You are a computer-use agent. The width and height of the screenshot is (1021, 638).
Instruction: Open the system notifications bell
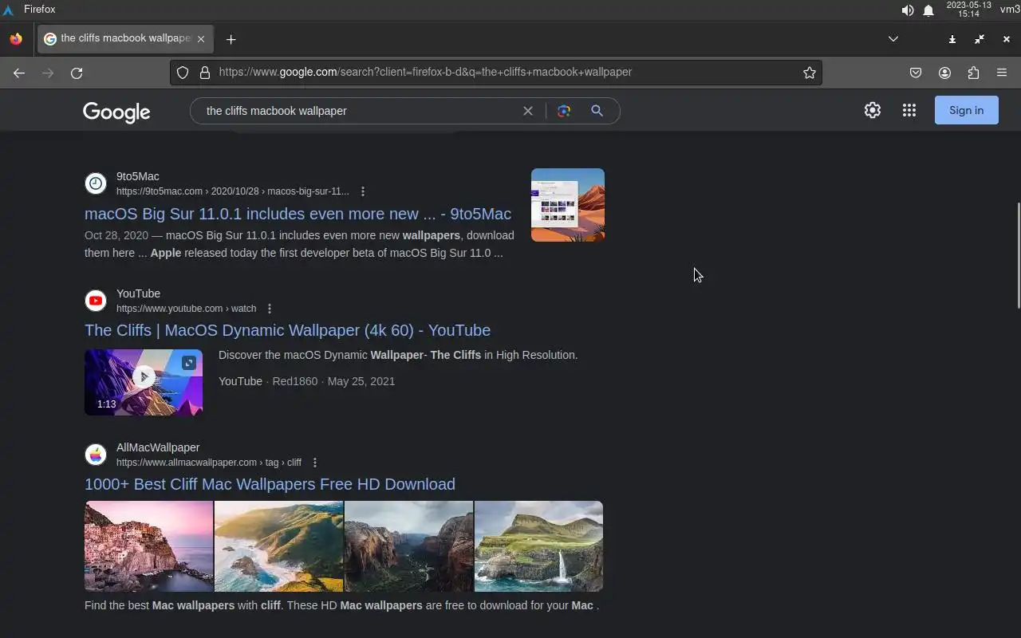pyautogui.click(x=928, y=10)
